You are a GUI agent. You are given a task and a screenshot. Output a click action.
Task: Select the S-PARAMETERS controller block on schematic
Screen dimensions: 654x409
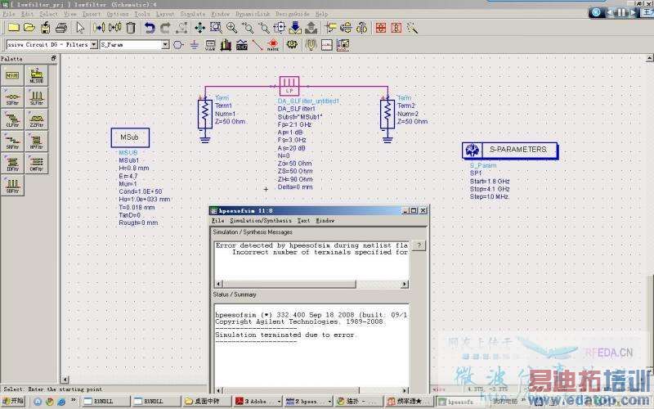point(511,150)
